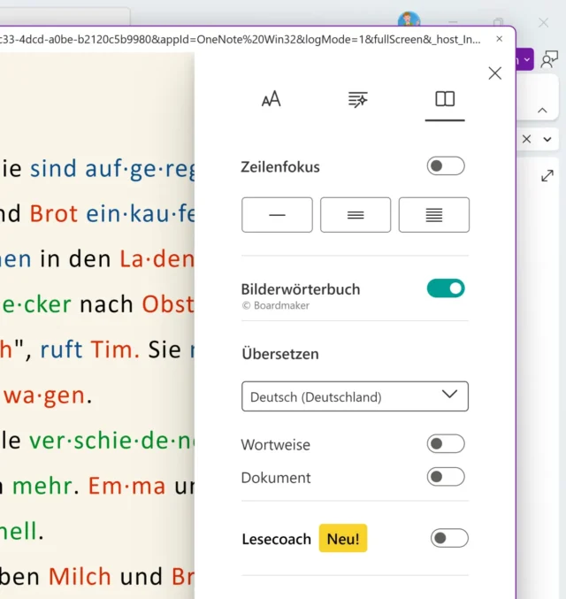Enable Dokument translation toggle

click(x=446, y=477)
